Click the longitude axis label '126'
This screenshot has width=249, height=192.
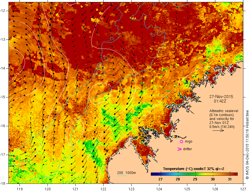(215, 189)
